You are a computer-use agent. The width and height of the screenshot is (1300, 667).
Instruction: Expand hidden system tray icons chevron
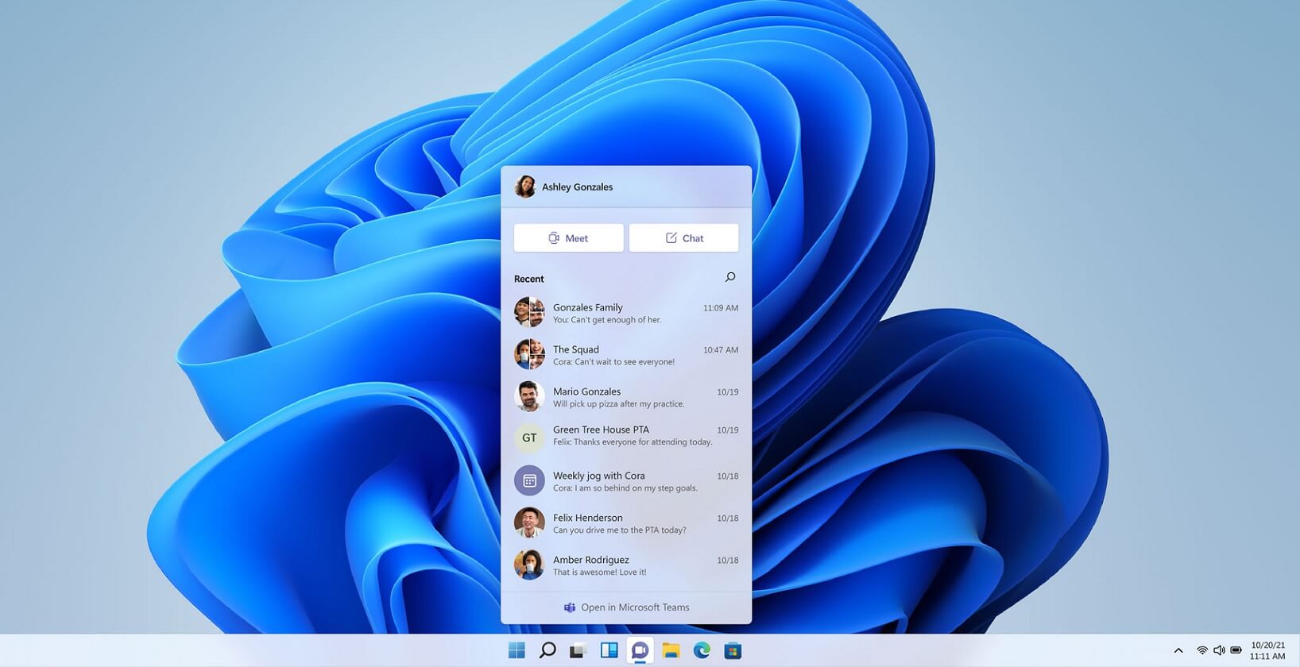pos(1178,650)
